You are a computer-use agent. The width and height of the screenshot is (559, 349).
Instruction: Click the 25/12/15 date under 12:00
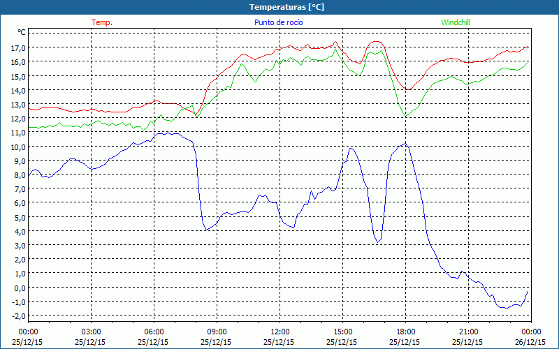279,342
